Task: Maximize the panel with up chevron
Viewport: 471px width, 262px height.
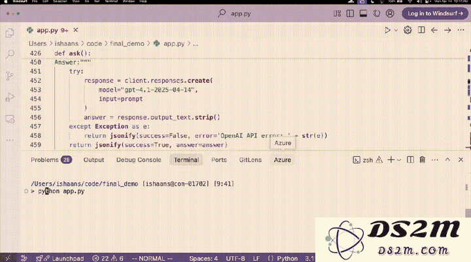Action: tap(447, 159)
